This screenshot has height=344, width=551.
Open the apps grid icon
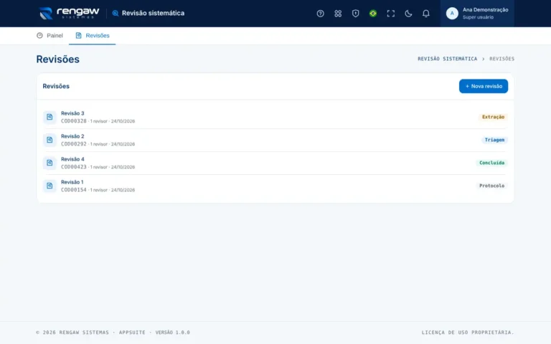[338, 14]
